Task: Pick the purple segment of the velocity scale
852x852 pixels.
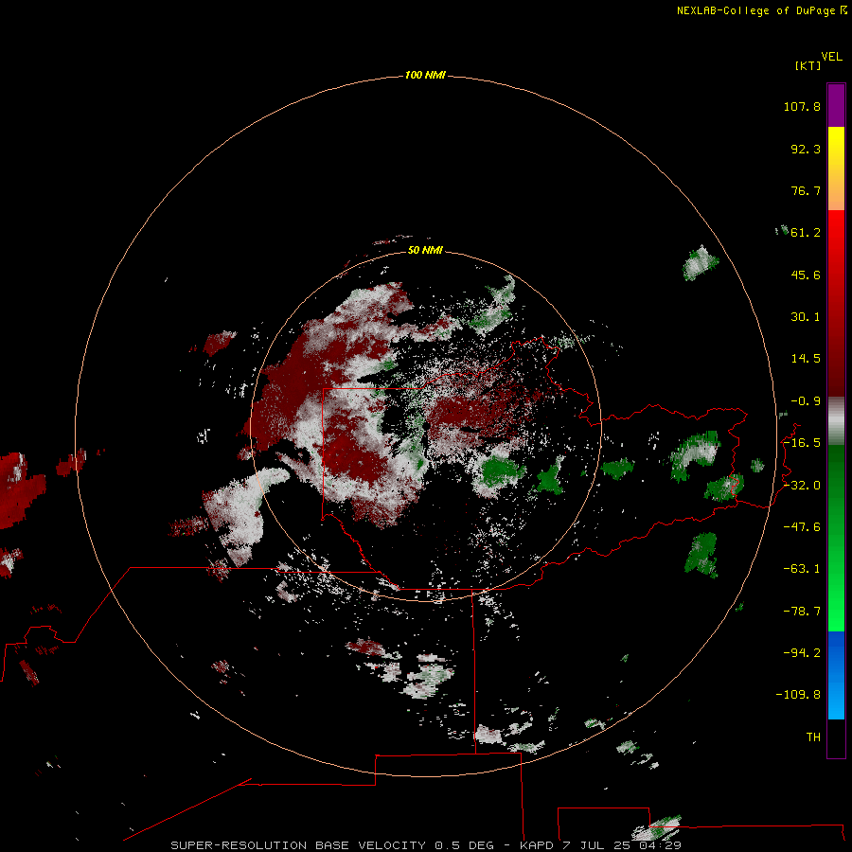Action: point(836,105)
